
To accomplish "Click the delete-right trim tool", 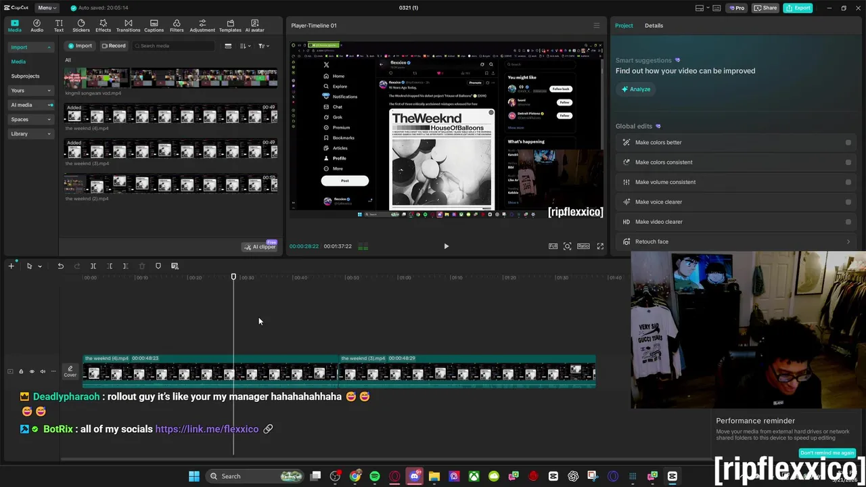I will click(x=125, y=266).
